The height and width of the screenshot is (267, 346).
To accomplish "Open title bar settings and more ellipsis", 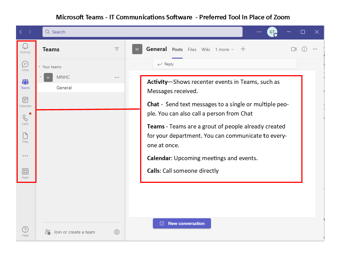I will pos(259,32).
